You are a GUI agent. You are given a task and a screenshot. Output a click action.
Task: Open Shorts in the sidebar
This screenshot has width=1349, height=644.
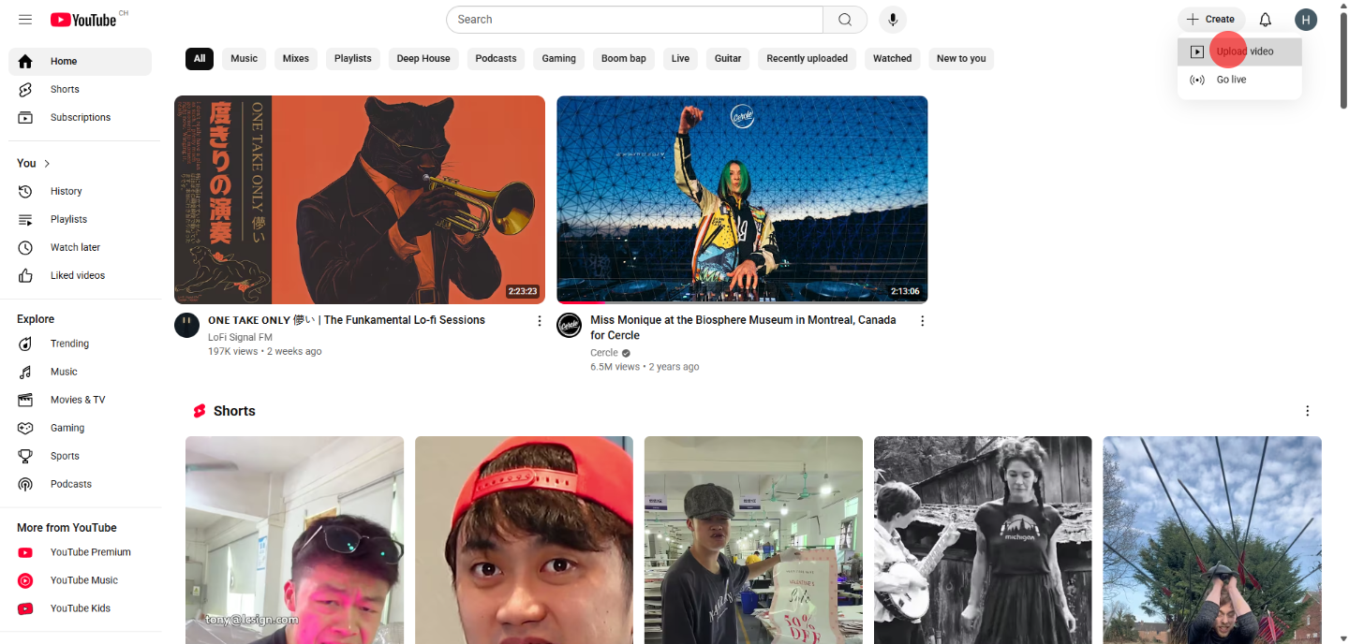[x=65, y=90]
